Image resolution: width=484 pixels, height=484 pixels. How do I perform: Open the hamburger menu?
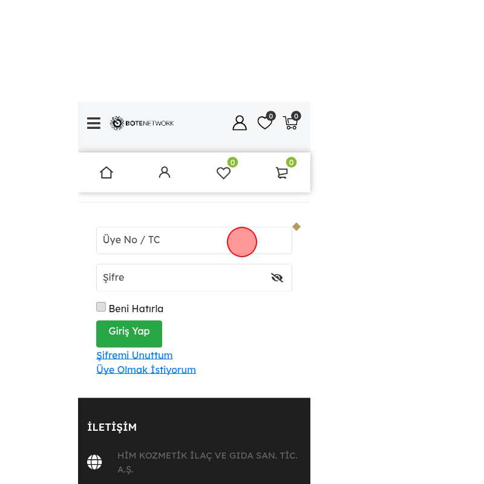(94, 123)
